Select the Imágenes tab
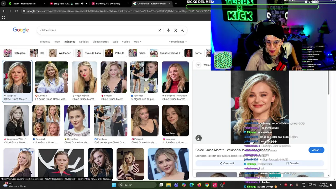Screen dimensions: 336x189 pyautogui.click(x=69, y=42)
